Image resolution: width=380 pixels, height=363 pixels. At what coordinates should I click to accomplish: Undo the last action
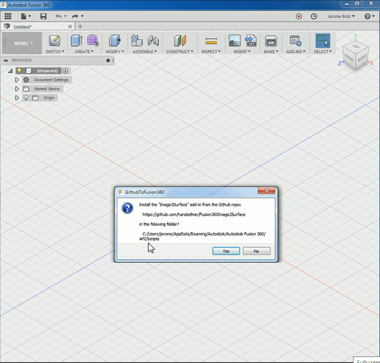[x=58, y=16]
